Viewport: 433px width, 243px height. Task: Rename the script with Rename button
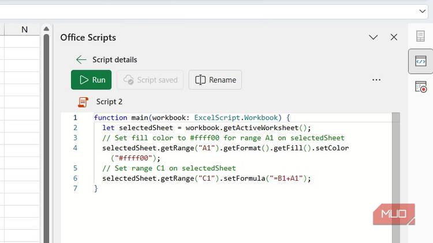click(x=215, y=80)
